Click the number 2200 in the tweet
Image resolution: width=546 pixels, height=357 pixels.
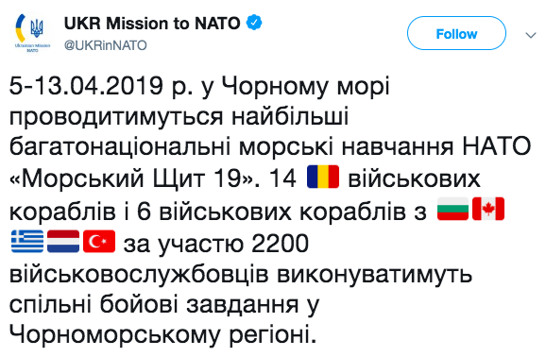pos(280,243)
